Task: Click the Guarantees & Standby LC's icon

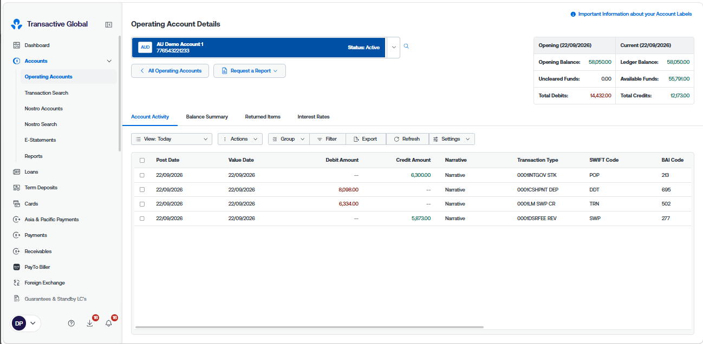Action: pos(16,299)
